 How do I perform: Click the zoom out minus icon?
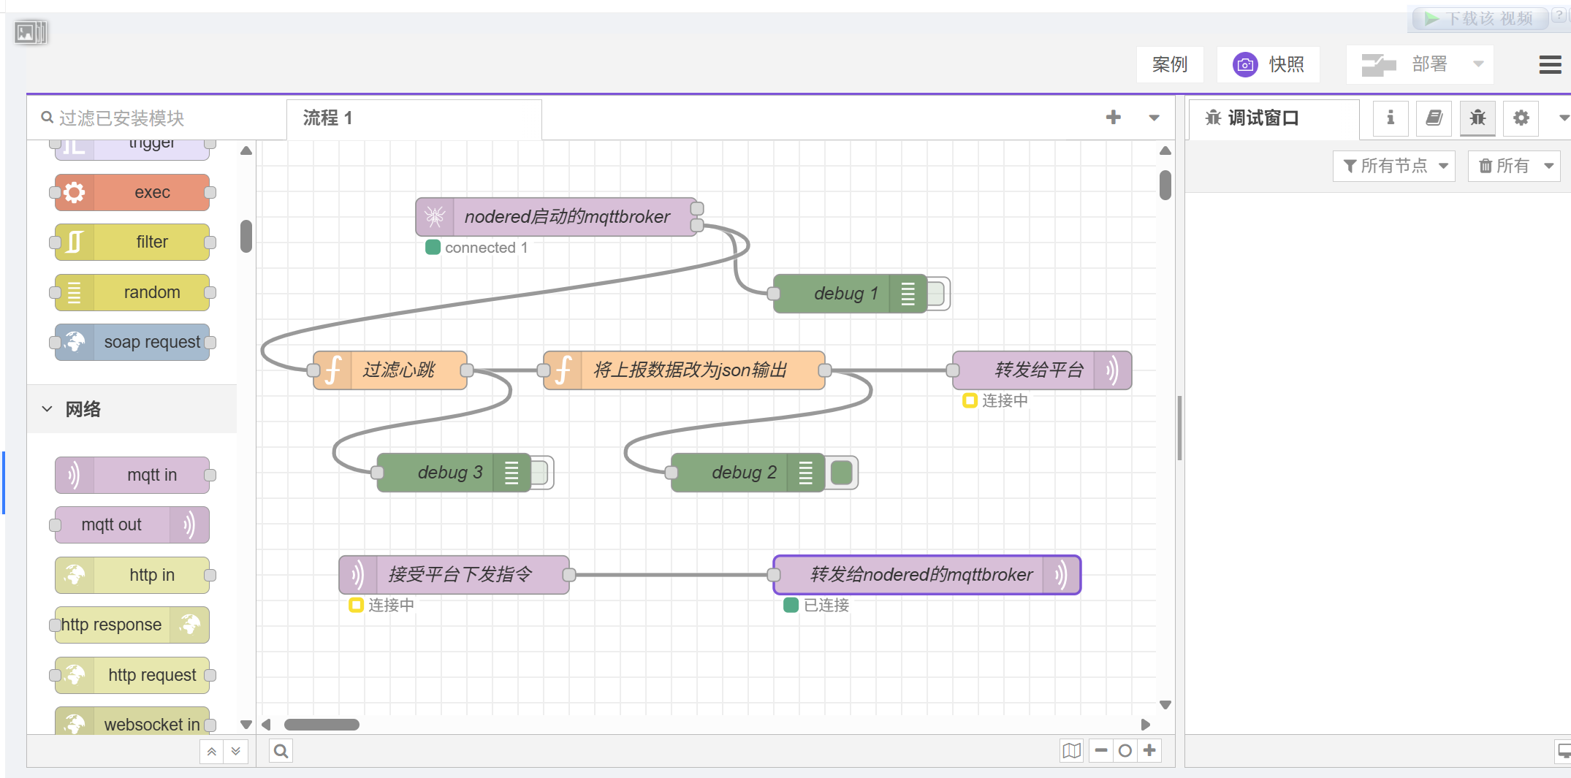1101,751
